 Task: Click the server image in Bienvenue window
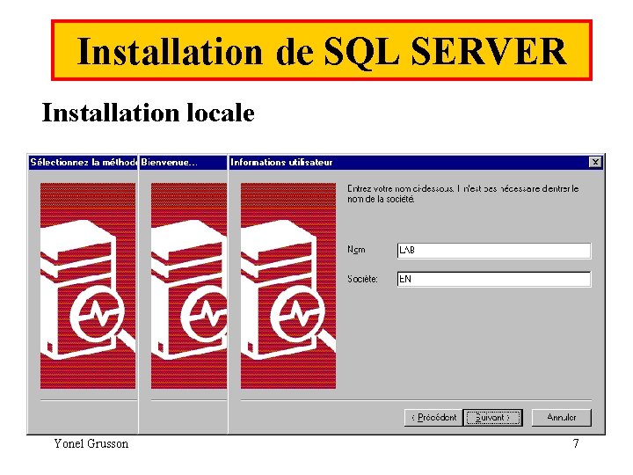click(x=189, y=286)
